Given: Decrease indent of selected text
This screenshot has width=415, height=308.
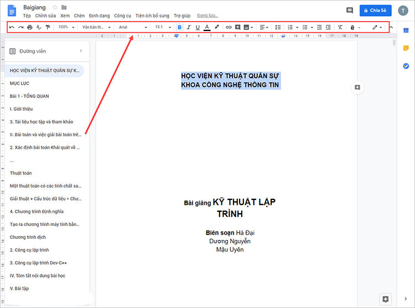Looking at the screenshot, I should point(319,27).
